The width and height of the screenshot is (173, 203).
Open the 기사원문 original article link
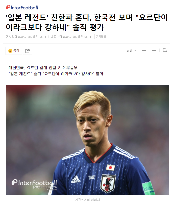coord(101,36)
